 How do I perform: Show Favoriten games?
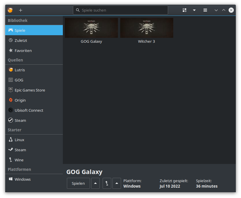click(x=34, y=51)
